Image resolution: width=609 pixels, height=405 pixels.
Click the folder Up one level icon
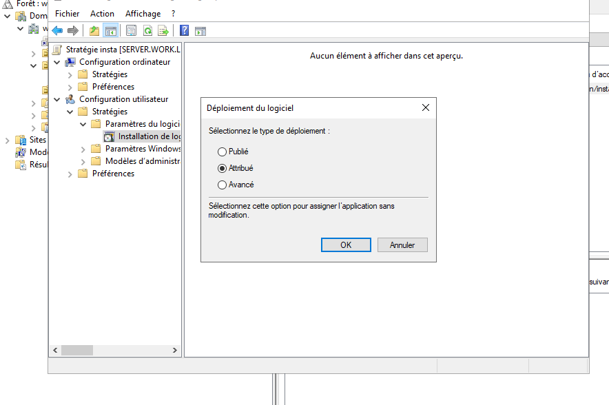[x=94, y=30]
